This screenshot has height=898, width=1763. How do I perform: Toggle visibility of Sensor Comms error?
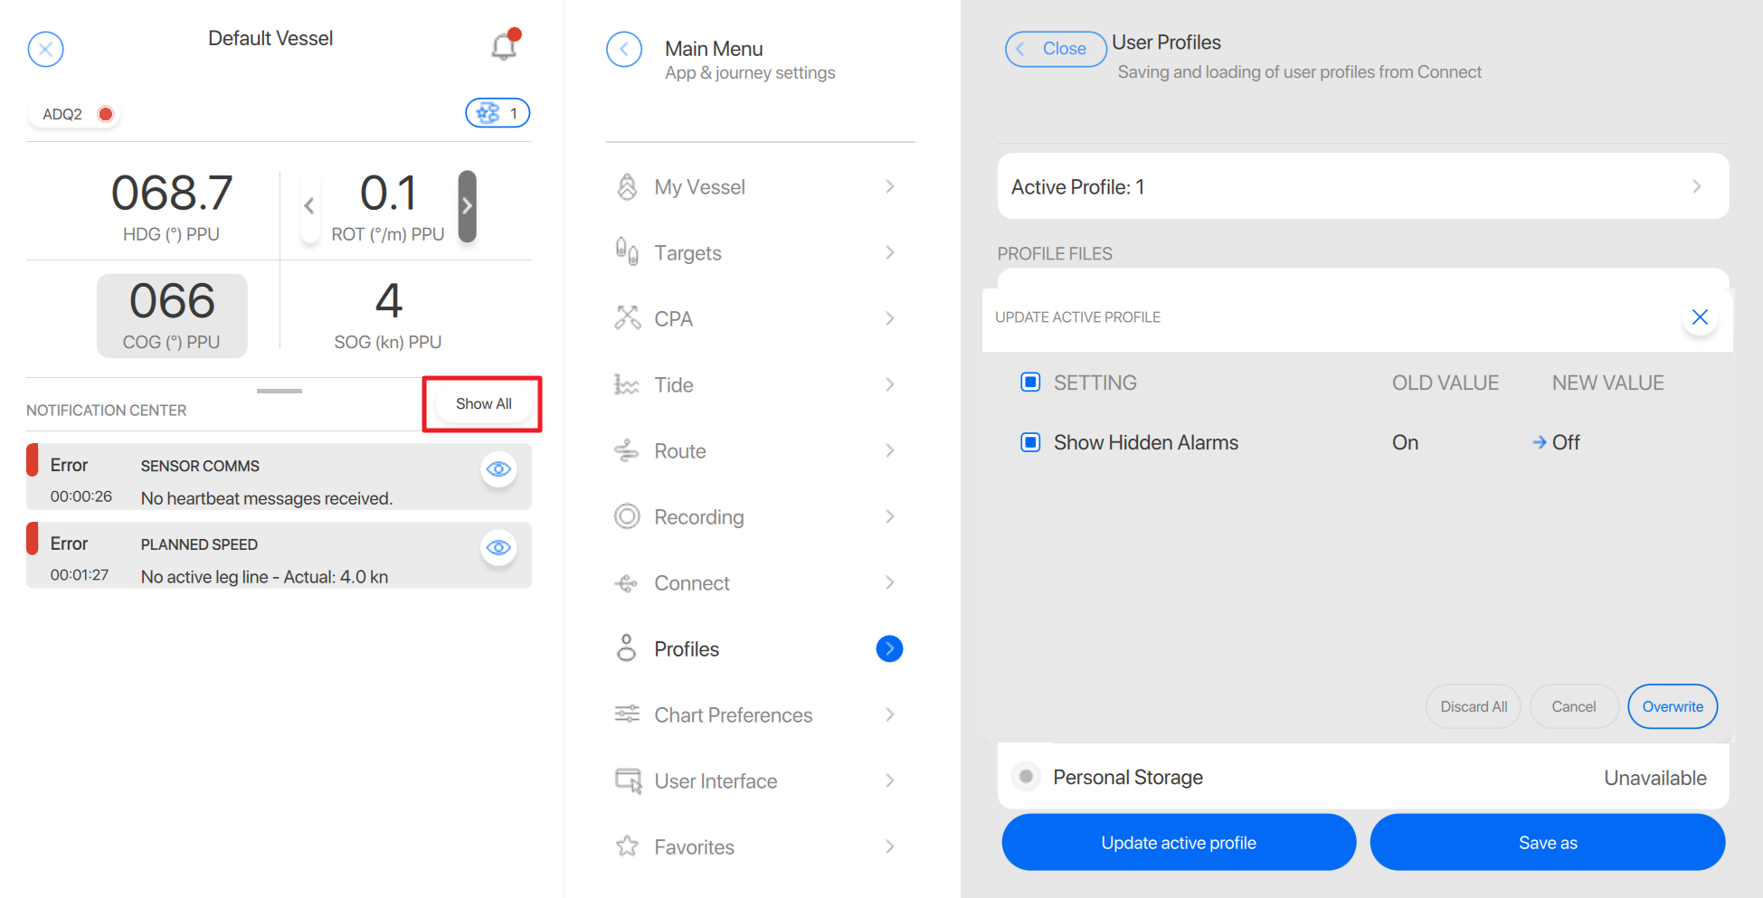tap(498, 469)
